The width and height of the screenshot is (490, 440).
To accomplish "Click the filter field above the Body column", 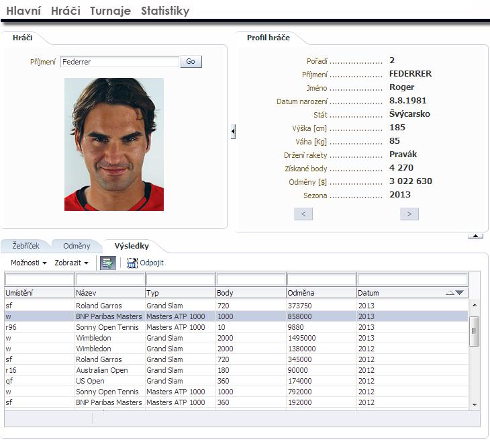I will 251,279.
